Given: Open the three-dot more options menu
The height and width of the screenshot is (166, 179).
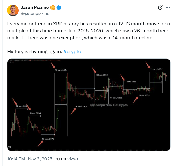Looking at the screenshot, I should click(168, 8).
